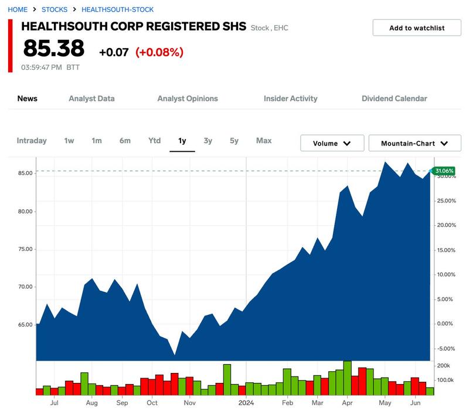Select 1w chart range
469x414 pixels.
[69, 141]
